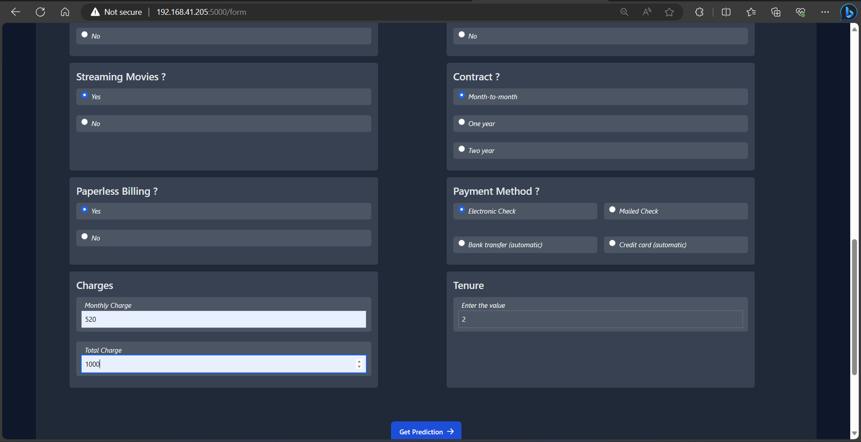Activate the Read aloud icon
The height and width of the screenshot is (442, 861).
click(647, 12)
